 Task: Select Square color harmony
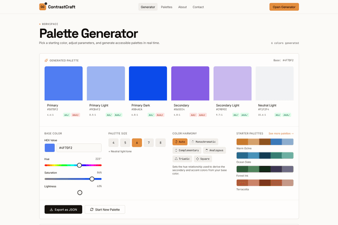tap(203, 159)
